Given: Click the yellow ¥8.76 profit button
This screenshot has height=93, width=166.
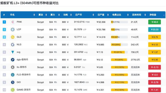Looking at the screenshot, I should [155, 37].
